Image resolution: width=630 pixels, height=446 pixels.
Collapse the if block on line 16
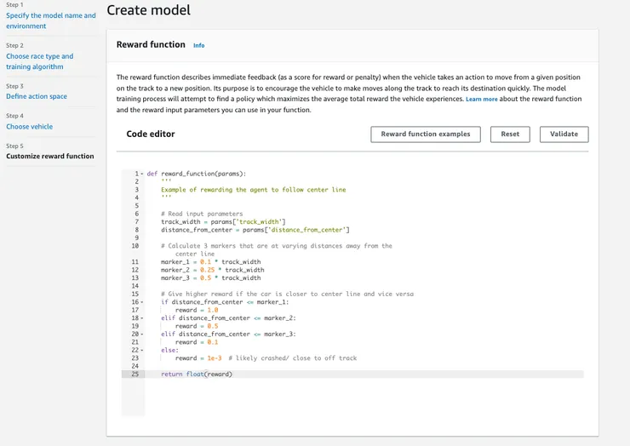point(142,302)
